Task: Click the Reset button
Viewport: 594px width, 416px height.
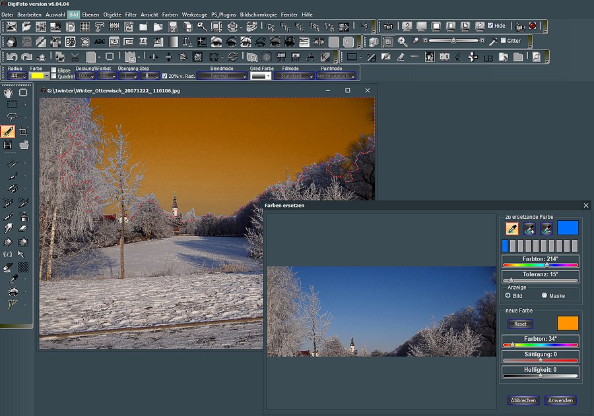Action: pos(520,324)
